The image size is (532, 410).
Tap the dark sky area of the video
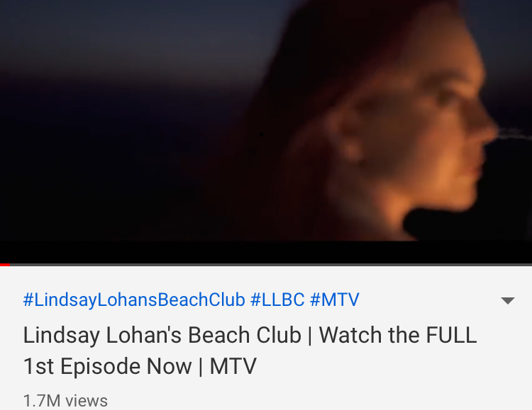118,40
